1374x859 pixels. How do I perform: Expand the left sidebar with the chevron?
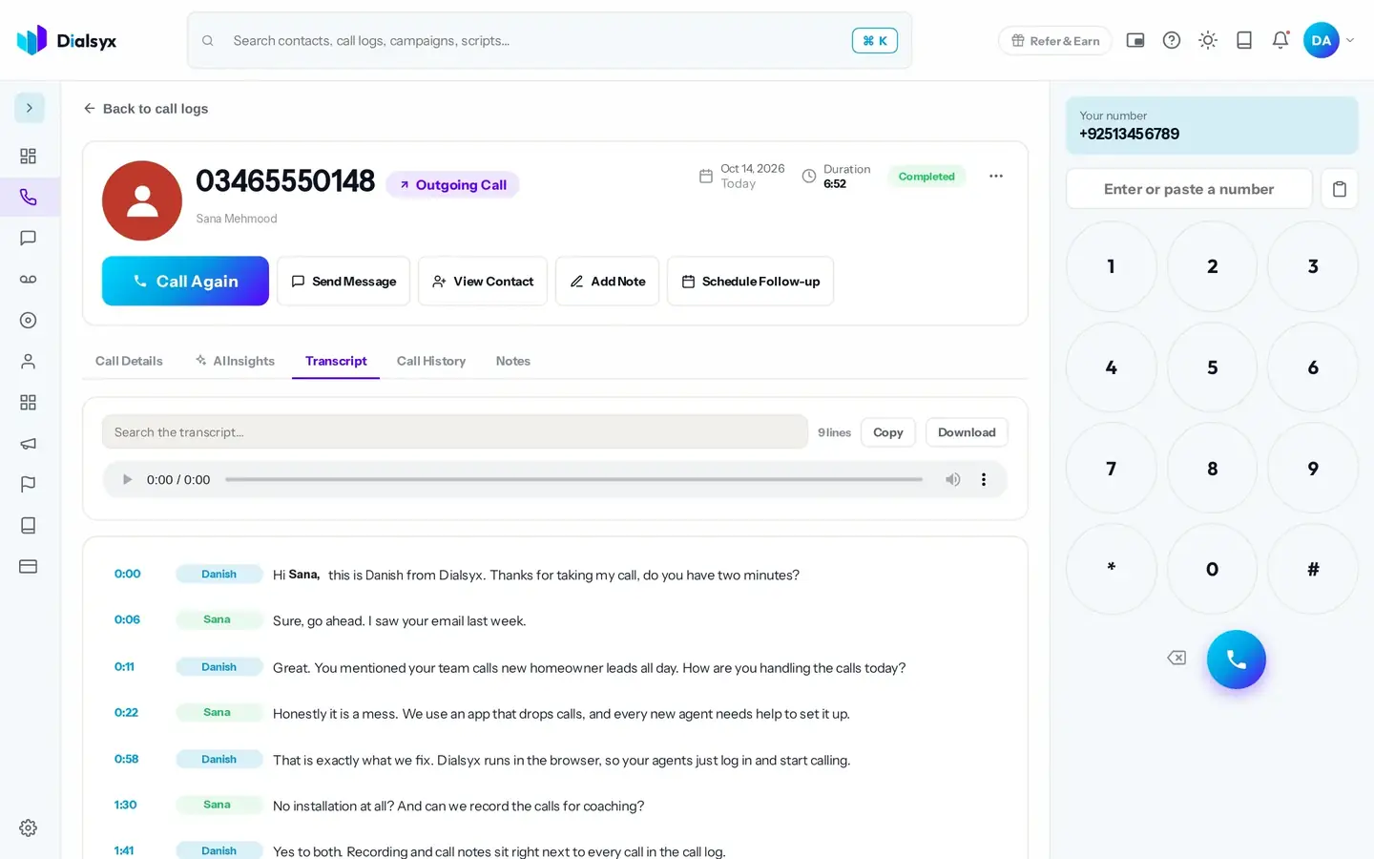click(29, 108)
